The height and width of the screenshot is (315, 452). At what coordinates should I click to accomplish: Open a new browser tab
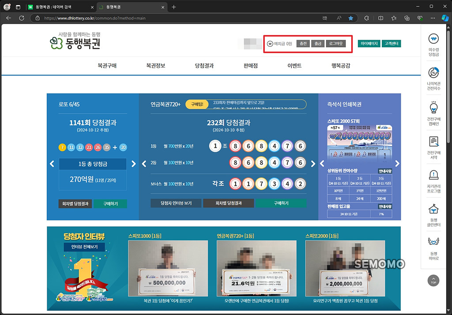[x=173, y=7]
